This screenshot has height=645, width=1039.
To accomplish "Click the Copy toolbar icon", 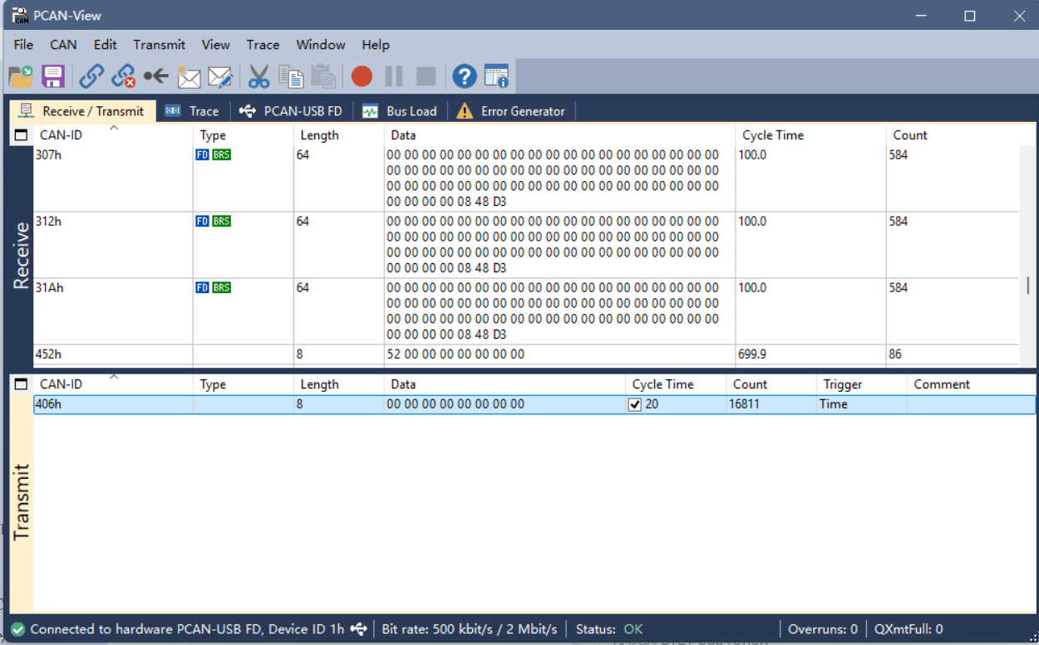I will click(x=291, y=77).
